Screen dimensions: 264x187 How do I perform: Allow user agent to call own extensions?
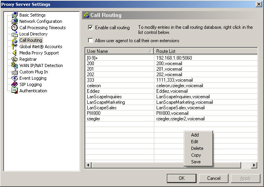[91, 41]
